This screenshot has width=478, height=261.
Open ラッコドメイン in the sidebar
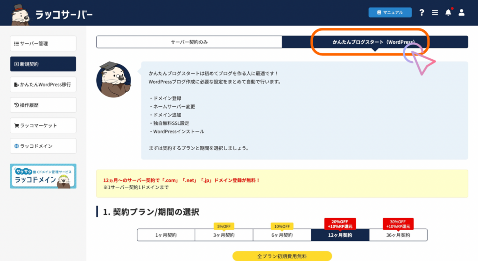pos(43,146)
